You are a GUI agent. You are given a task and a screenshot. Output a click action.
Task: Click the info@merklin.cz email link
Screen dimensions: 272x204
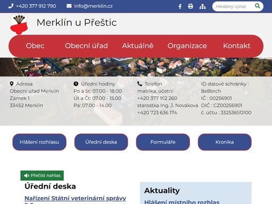[x=93, y=6]
